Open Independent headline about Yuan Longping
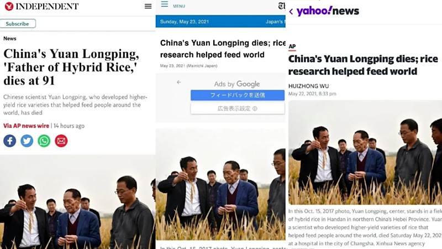Screen dimensions: 442x249 (x=71, y=67)
